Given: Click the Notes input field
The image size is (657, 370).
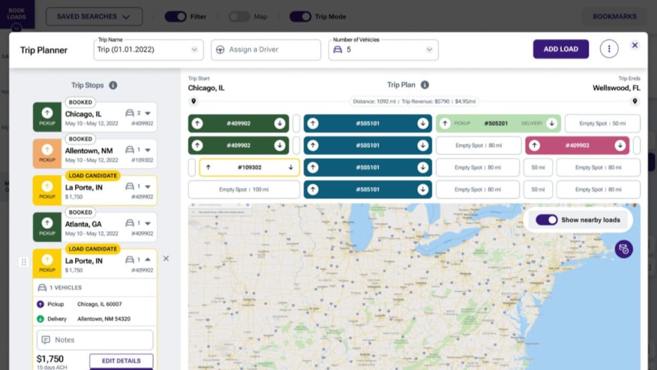Looking at the screenshot, I should 95,340.
